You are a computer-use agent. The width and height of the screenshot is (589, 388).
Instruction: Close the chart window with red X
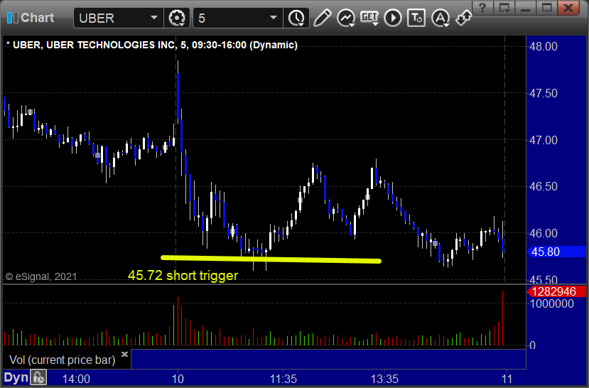[x=568, y=7]
